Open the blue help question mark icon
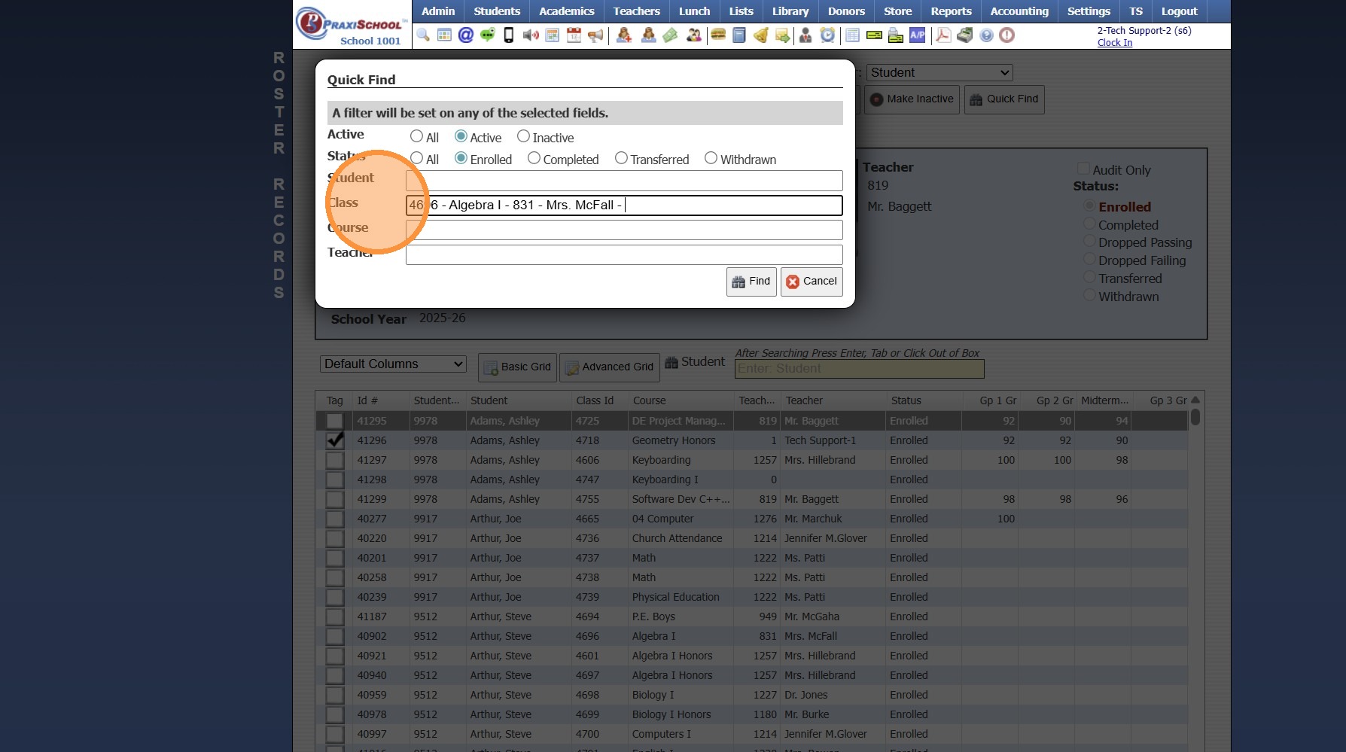The width and height of the screenshot is (1346, 752). [986, 35]
